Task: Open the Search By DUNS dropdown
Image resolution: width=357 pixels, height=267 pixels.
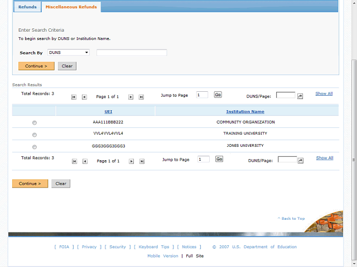Action: point(69,53)
